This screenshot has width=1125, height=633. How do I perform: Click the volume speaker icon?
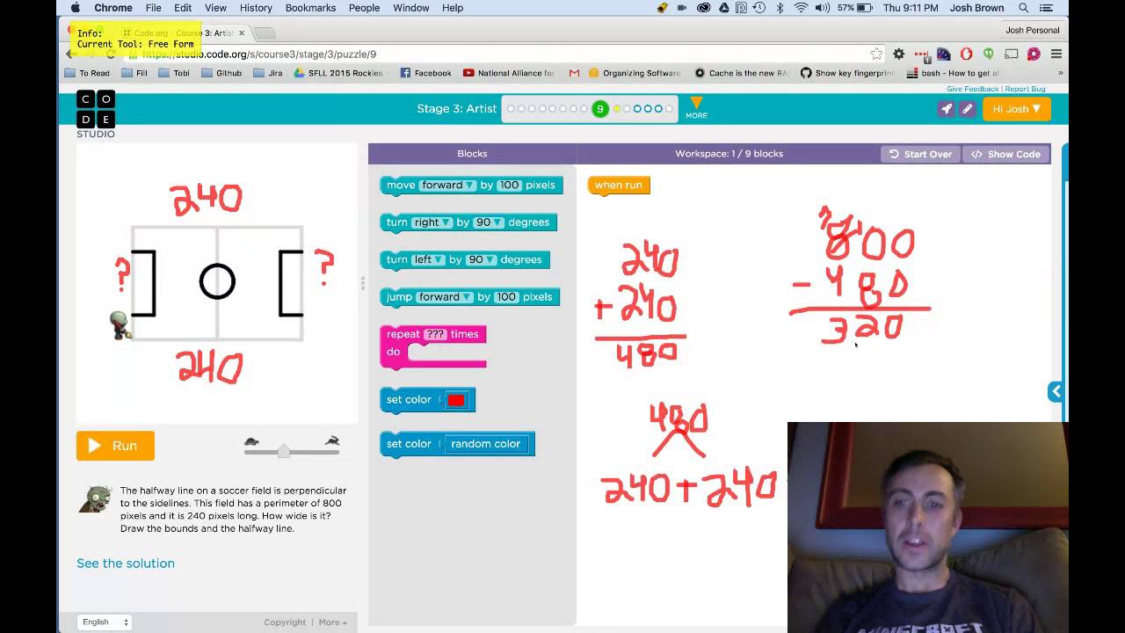click(x=822, y=8)
